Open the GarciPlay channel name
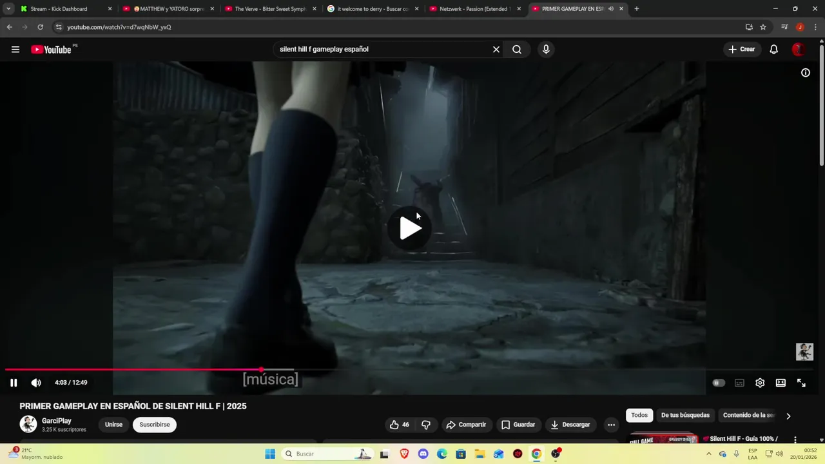This screenshot has width=825, height=464. tap(57, 421)
